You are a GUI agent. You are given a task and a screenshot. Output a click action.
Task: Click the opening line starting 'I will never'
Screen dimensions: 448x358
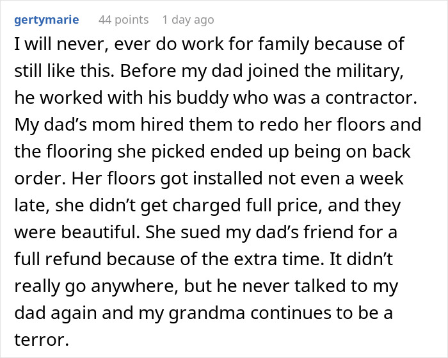(209, 44)
